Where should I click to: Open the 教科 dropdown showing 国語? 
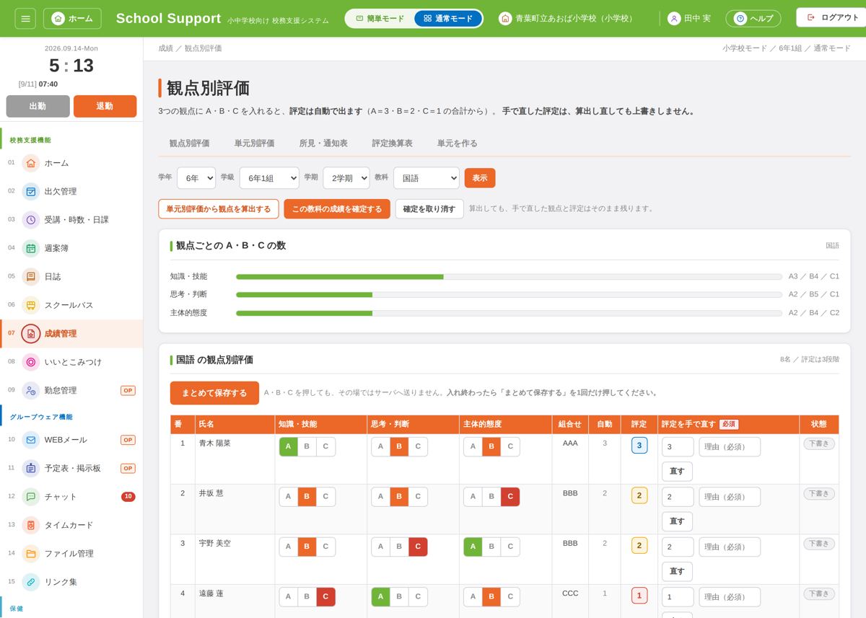pyautogui.click(x=427, y=177)
